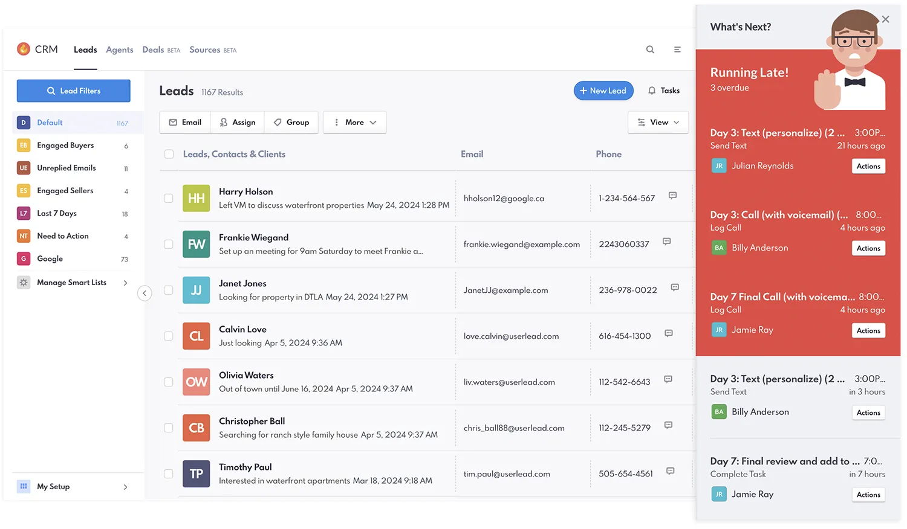Select the checkbox for Frankie Wiegand
Screen dimensions: 907x529
169,245
